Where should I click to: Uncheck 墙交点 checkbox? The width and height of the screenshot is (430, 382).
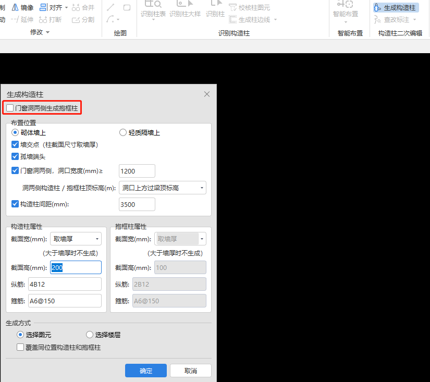click(x=15, y=144)
